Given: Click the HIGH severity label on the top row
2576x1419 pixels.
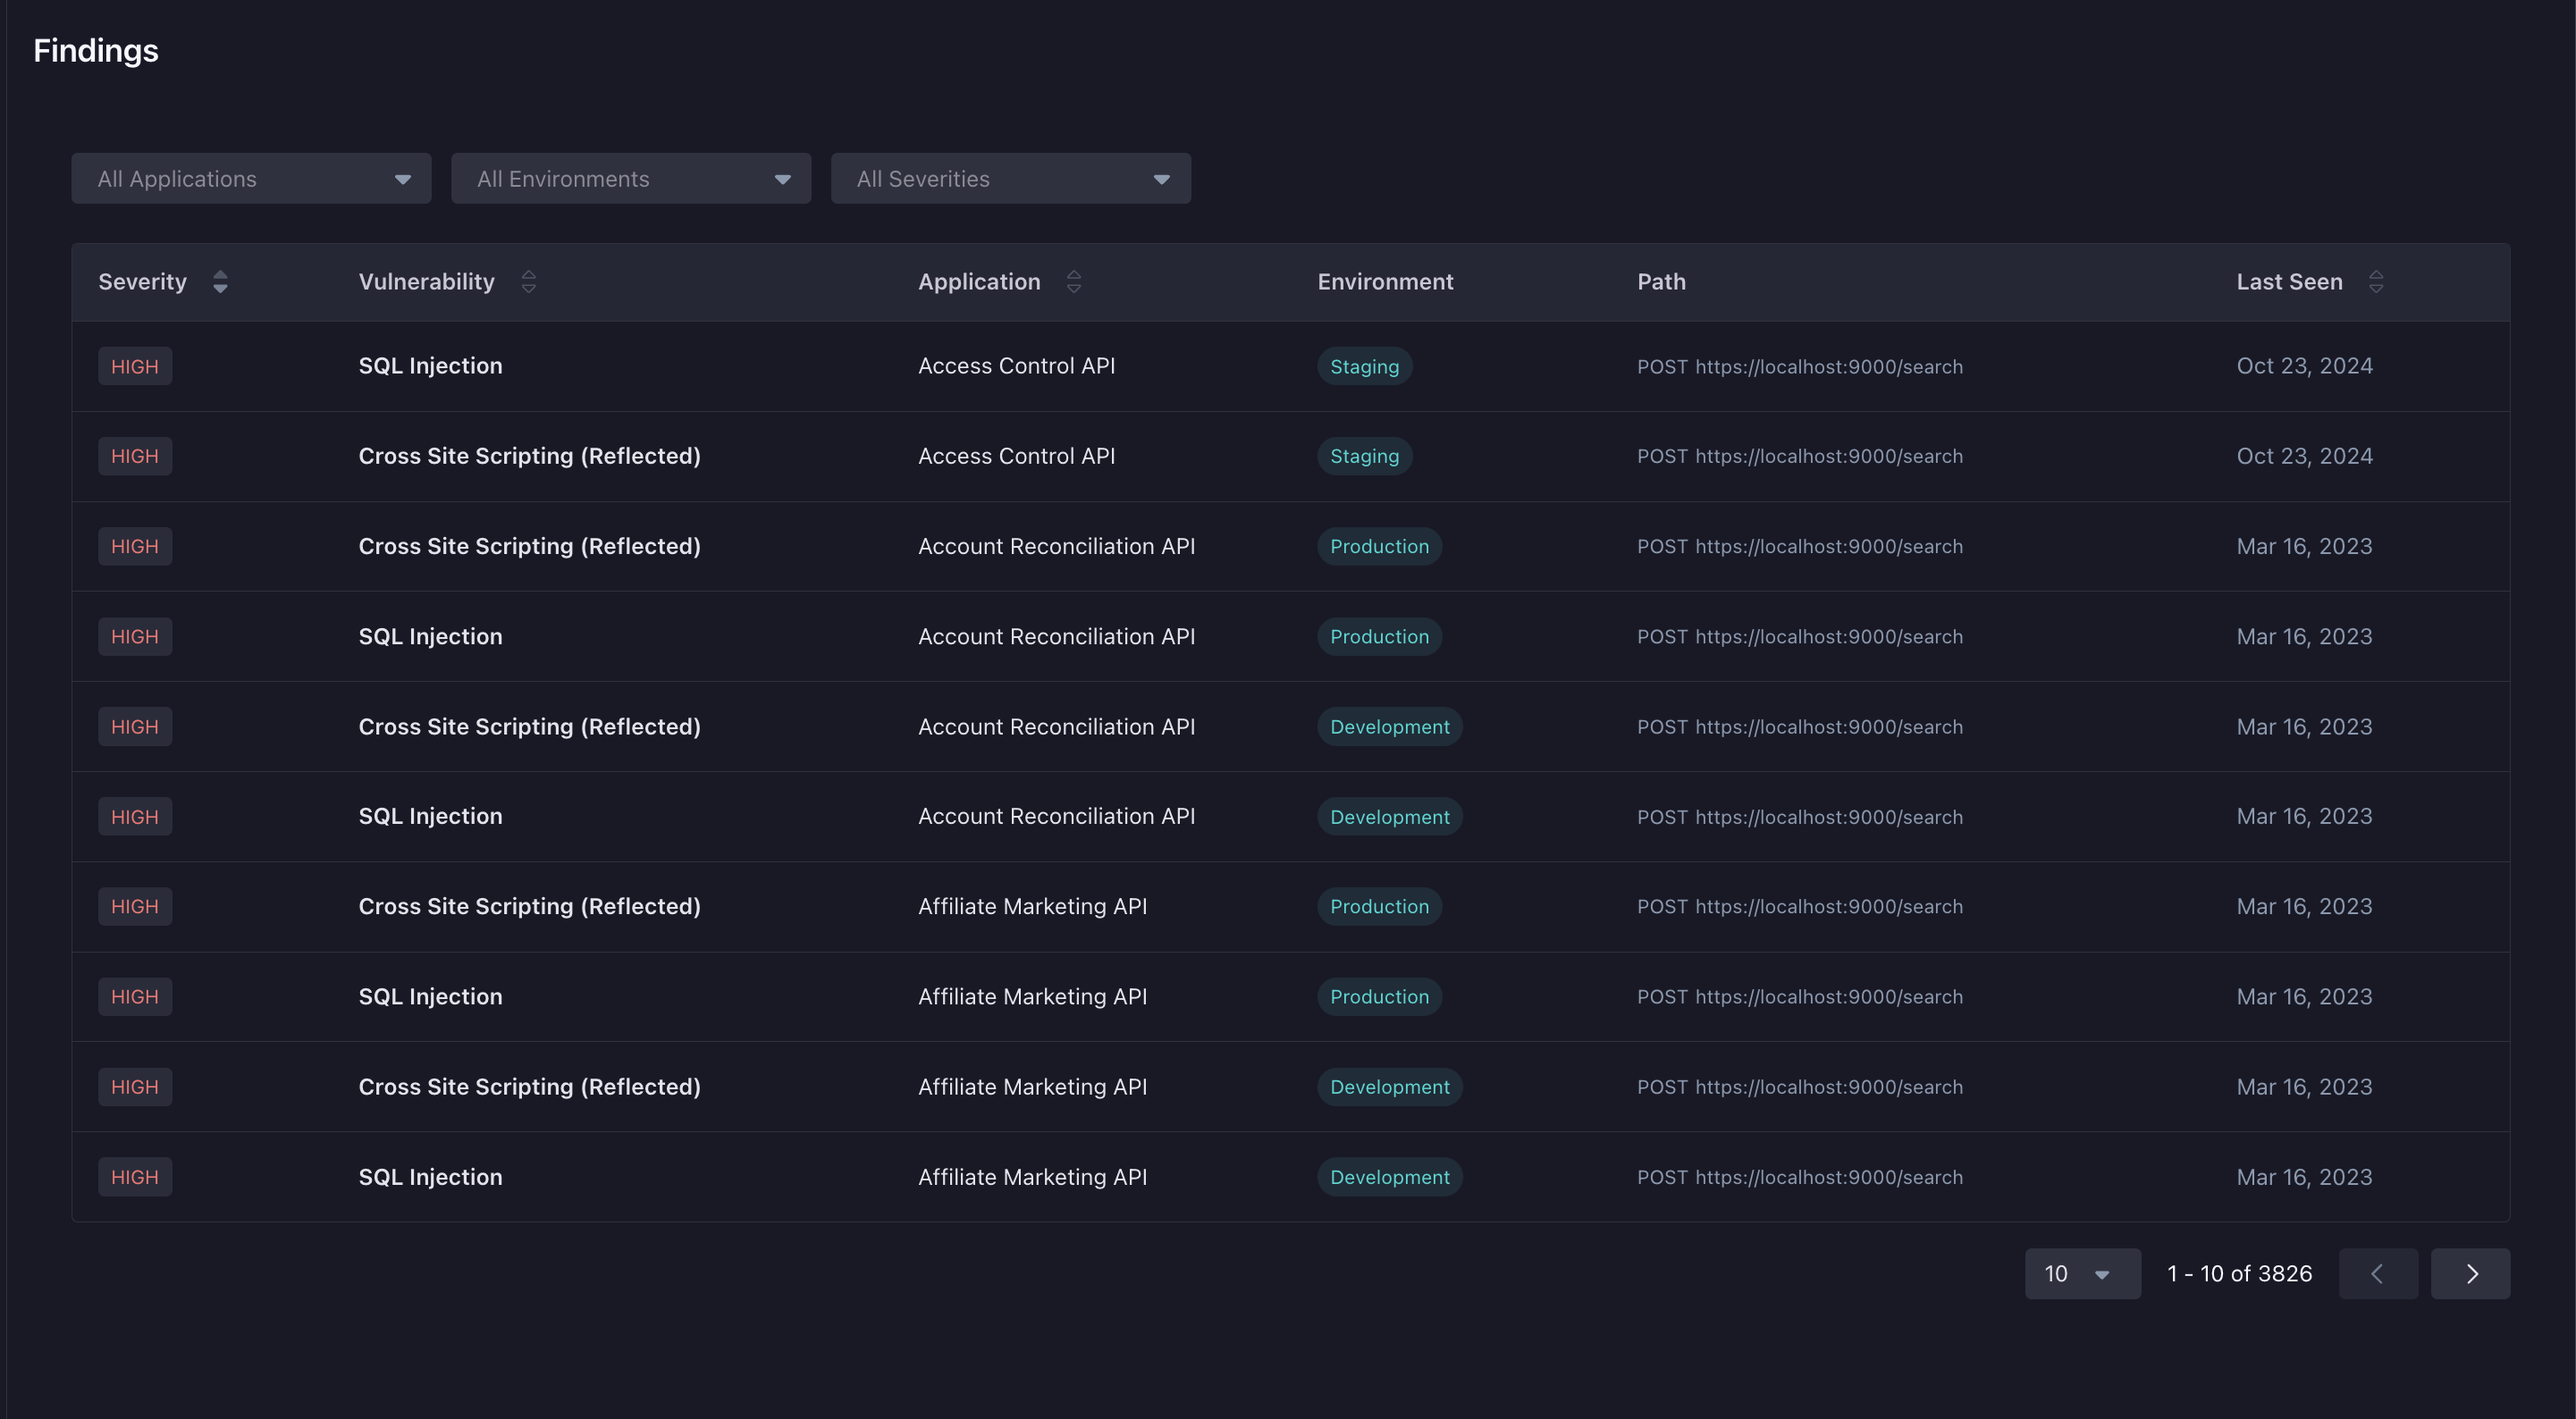Looking at the screenshot, I should point(134,366).
